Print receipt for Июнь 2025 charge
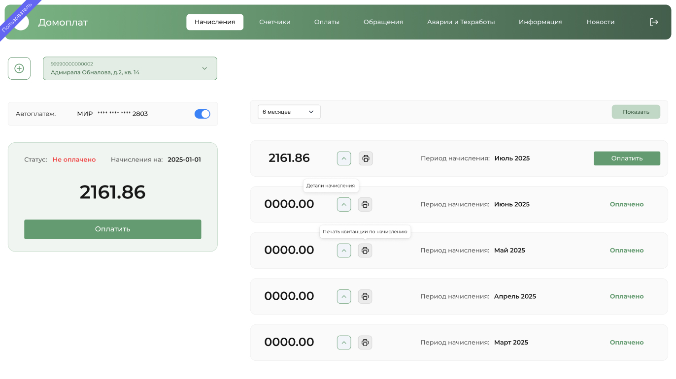 [x=365, y=204]
